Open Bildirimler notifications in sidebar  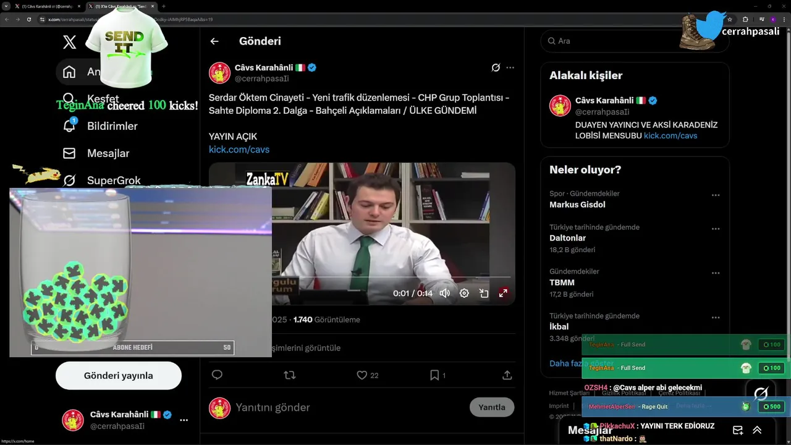tap(100, 126)
